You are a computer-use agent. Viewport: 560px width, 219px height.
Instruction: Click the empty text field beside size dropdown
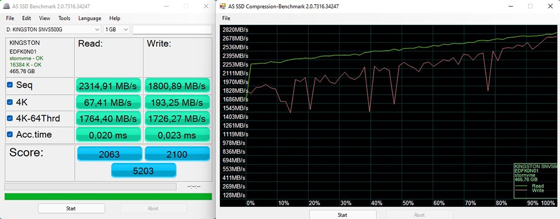coord(172,30)
